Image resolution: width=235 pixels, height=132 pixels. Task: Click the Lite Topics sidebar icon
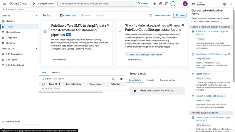click(x=3, y=60)
